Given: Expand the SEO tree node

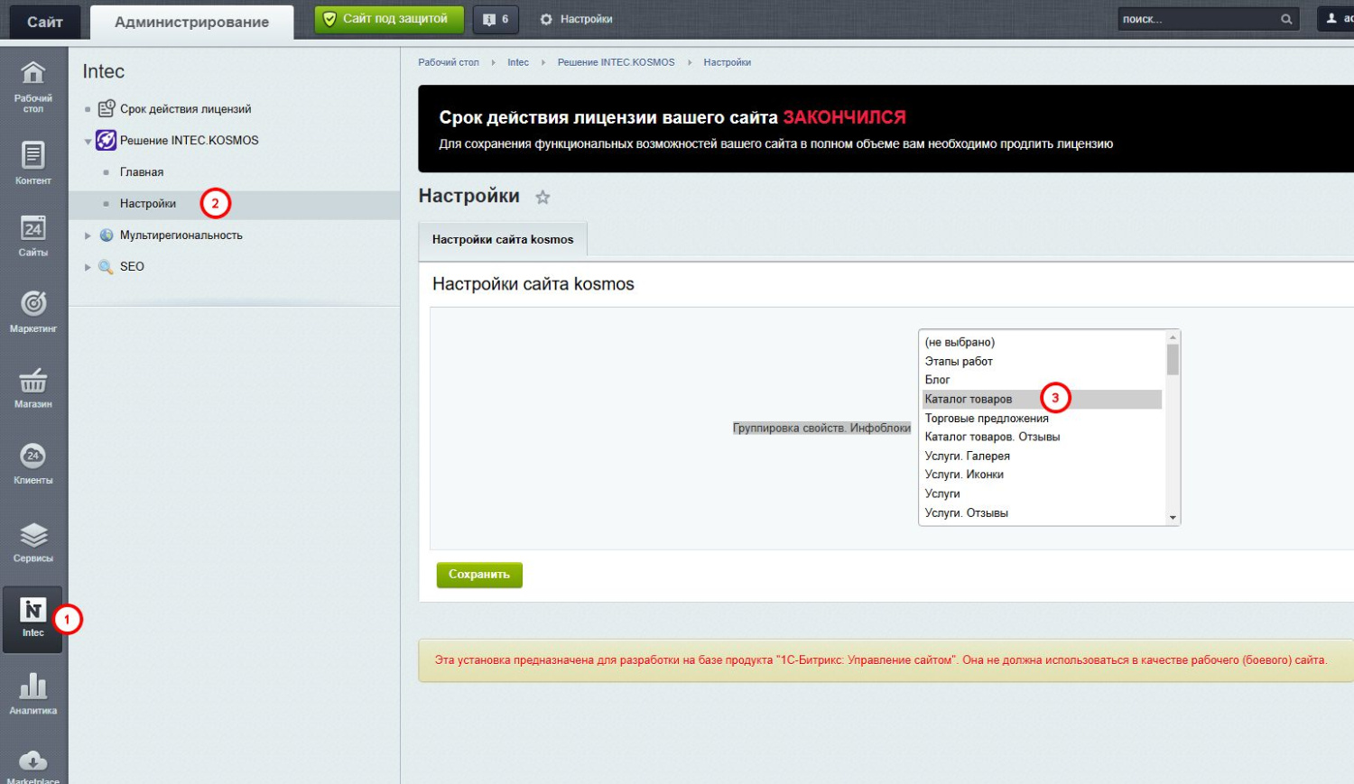Looking at the screenshot, I should [x=88, y=267].
